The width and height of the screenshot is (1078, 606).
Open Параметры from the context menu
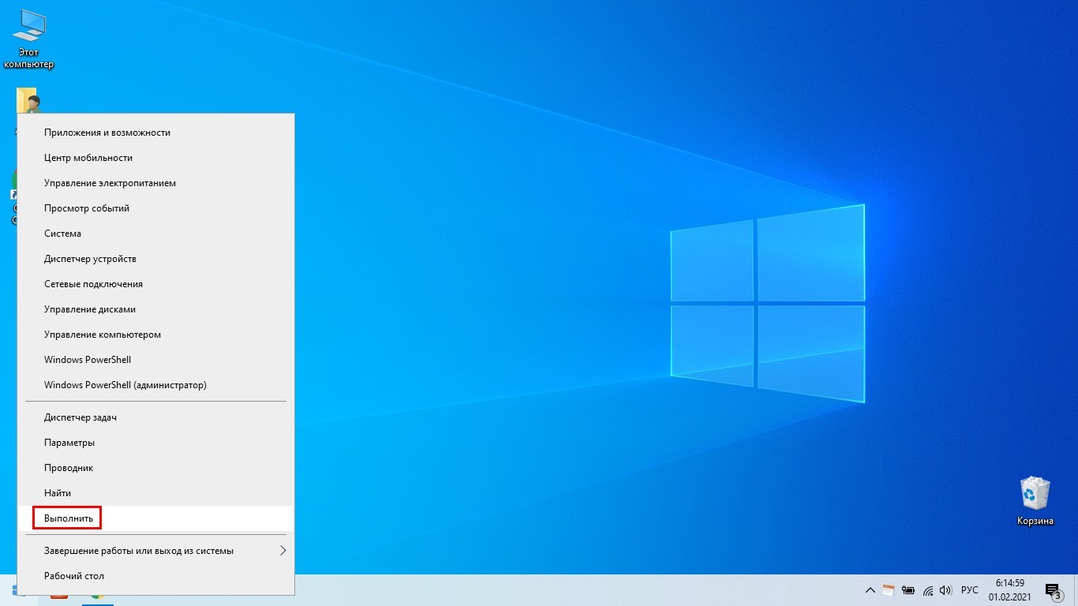(69, 443)
